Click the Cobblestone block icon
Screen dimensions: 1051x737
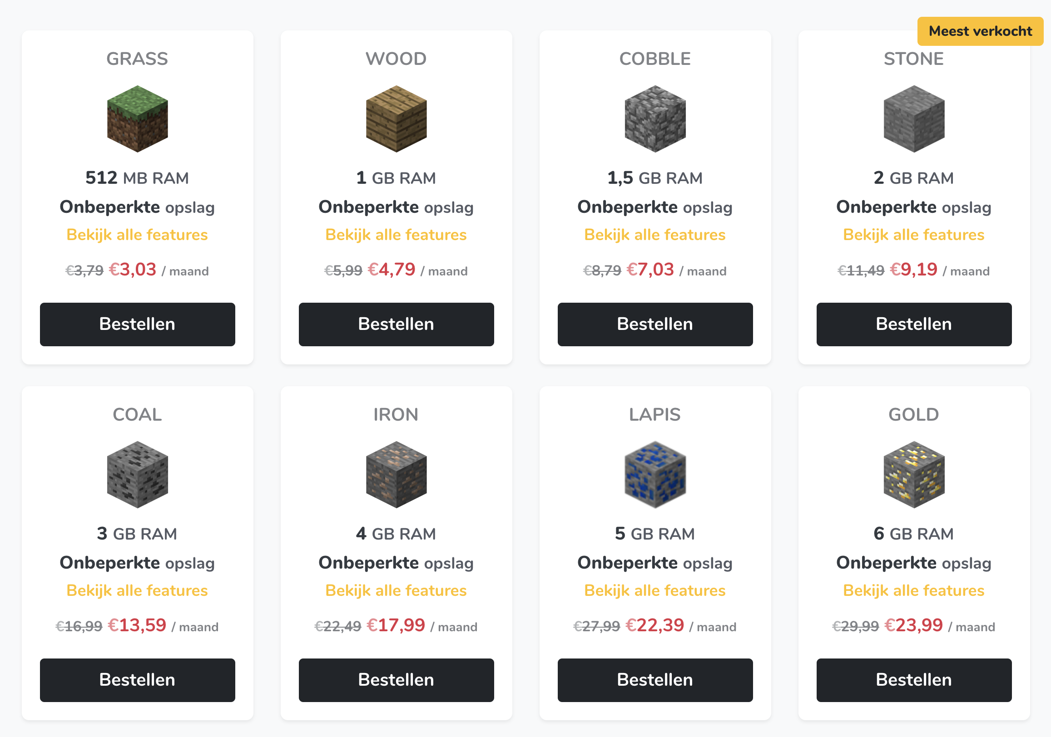pos(655,118)
